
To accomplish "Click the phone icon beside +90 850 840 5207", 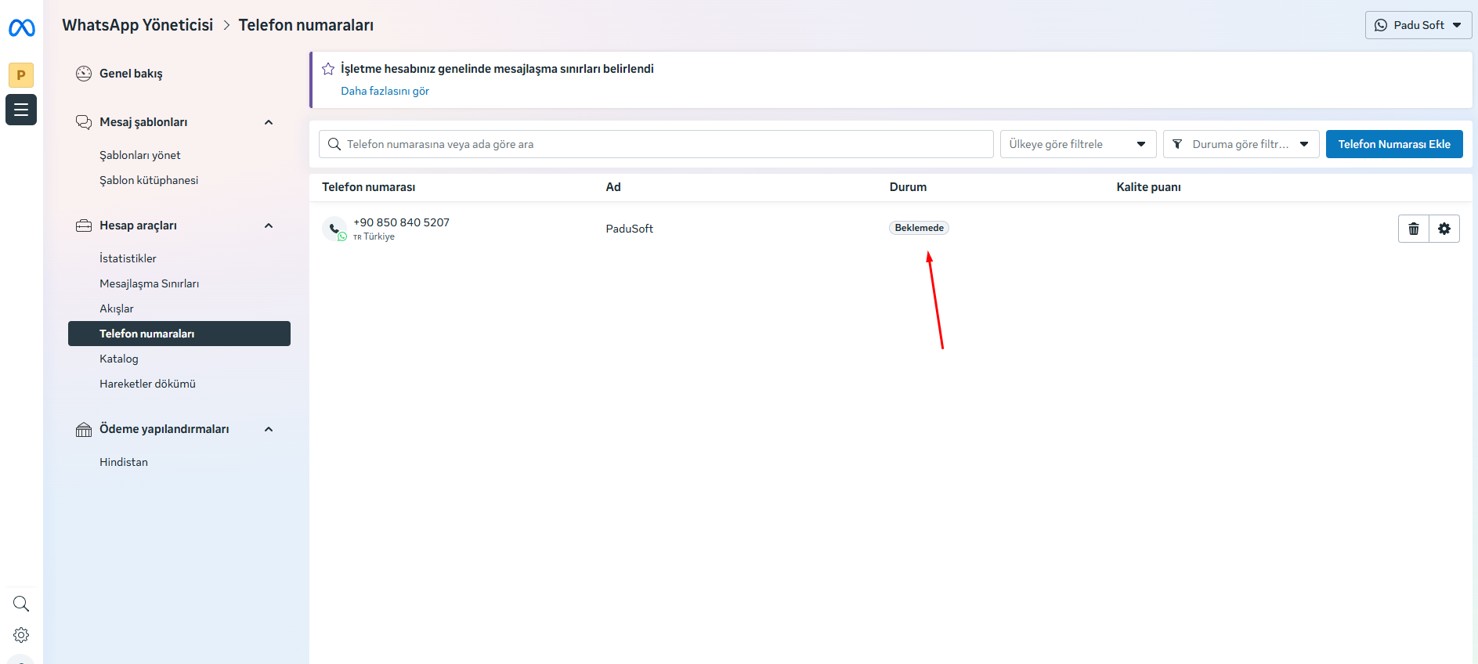I will point(334,229).
